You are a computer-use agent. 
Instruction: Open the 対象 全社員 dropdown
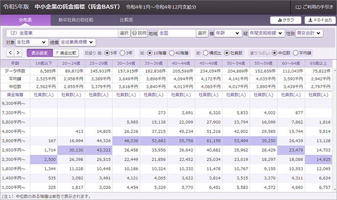tap(31, 42)
